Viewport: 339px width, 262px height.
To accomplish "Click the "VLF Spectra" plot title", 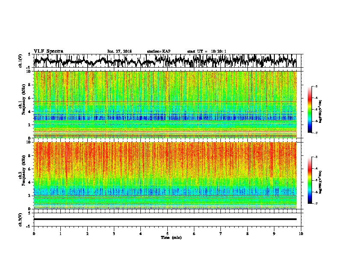I will pos(48,51).
